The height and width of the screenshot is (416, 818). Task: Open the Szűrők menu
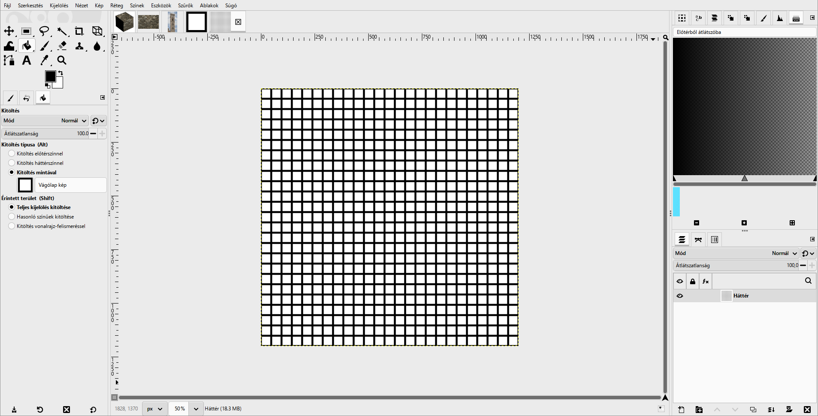click(185, 6)
